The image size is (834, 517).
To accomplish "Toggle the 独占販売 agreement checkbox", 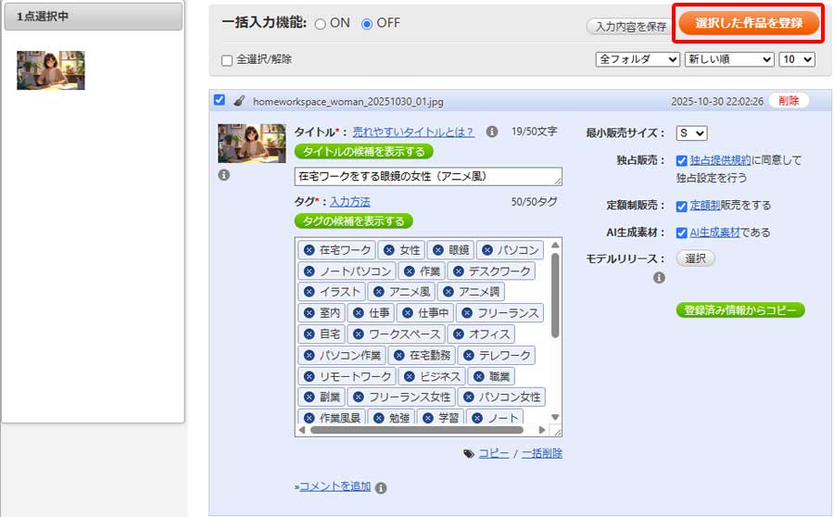I will coord(681,160).
